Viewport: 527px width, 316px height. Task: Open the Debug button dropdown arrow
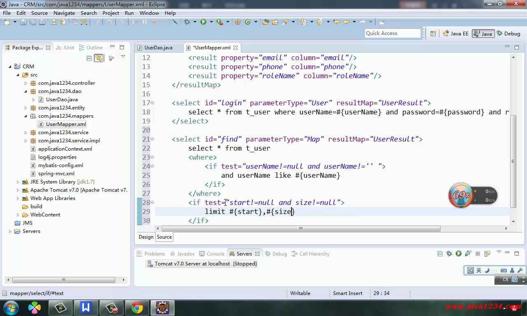194,22
